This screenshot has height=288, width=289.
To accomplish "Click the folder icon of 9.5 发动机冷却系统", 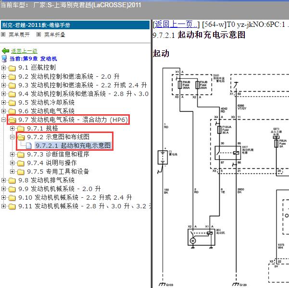I will coord(12,103).
